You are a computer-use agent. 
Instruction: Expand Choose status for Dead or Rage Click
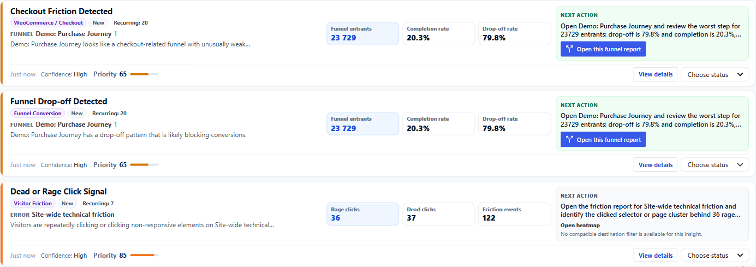tap(715, 256)
